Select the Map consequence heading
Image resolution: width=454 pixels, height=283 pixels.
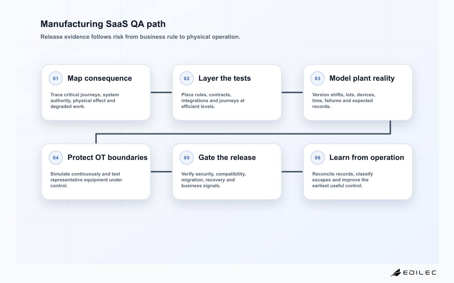pyautogui.click(x=100, y=78)
